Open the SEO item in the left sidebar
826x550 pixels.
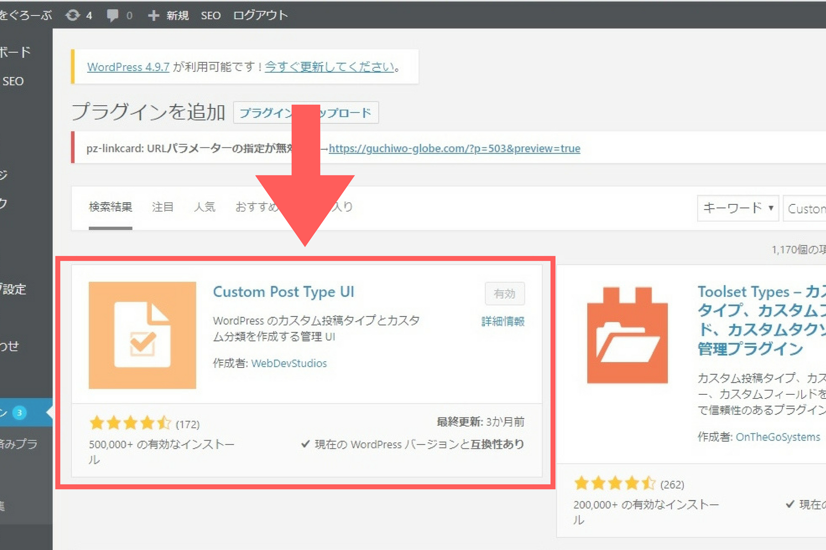13,81
